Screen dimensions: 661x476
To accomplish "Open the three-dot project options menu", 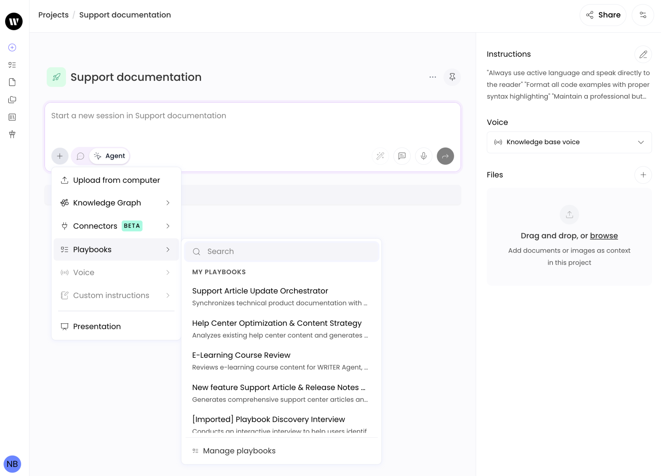I will [x=432, y=77].
